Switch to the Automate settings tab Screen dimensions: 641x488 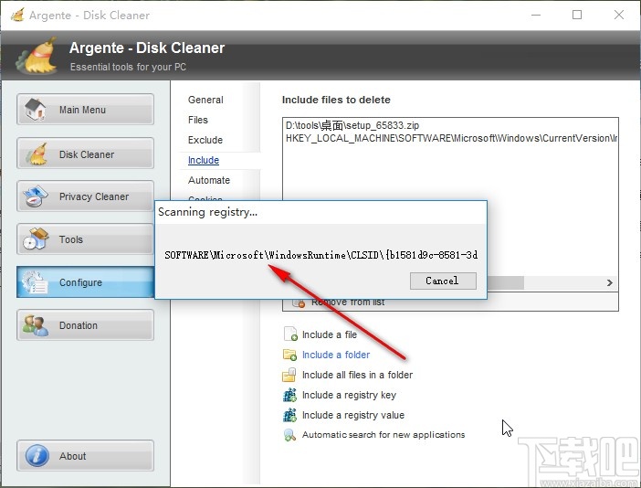pos(209,180)
